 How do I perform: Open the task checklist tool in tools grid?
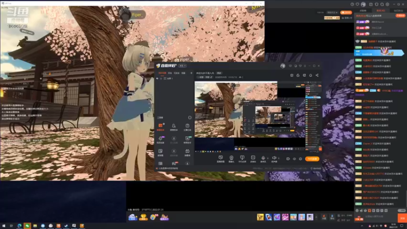(187, 127)
